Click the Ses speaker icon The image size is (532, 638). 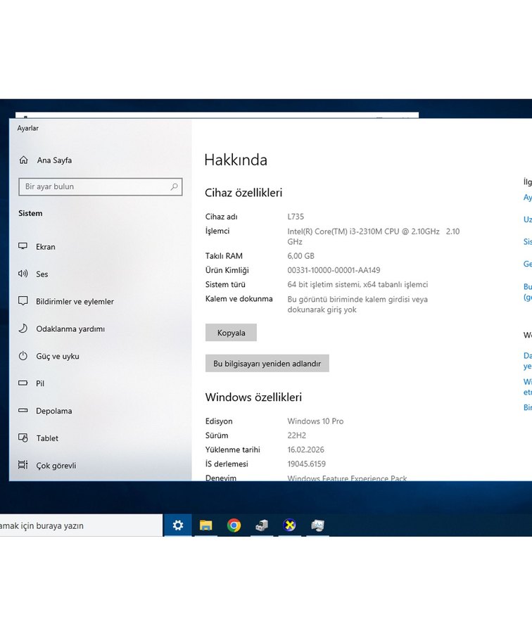coord(23,274)
